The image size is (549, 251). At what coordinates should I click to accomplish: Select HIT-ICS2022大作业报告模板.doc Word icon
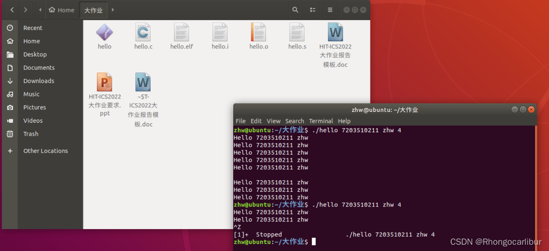335,32
